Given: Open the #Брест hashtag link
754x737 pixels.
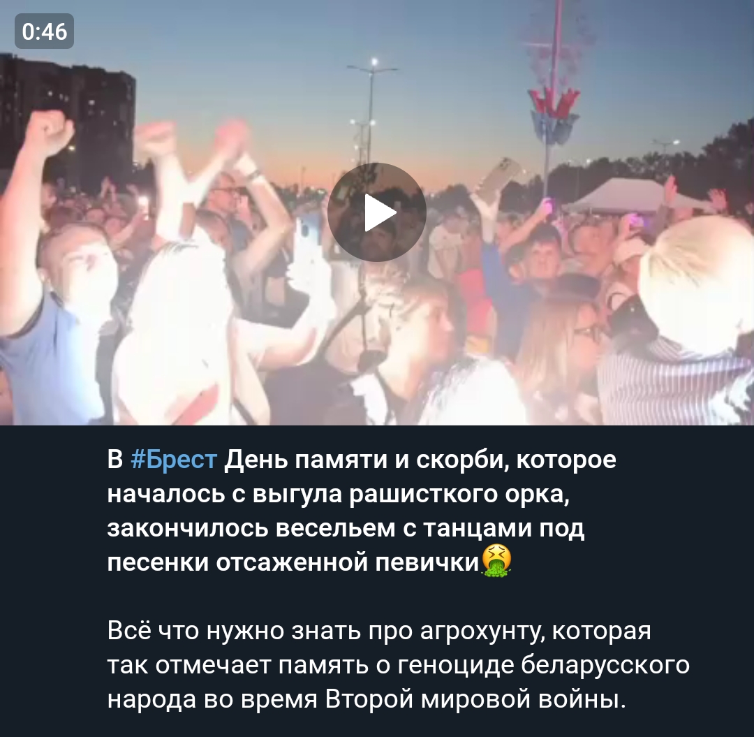Looking at the screenshot, I should pos(174,459).
